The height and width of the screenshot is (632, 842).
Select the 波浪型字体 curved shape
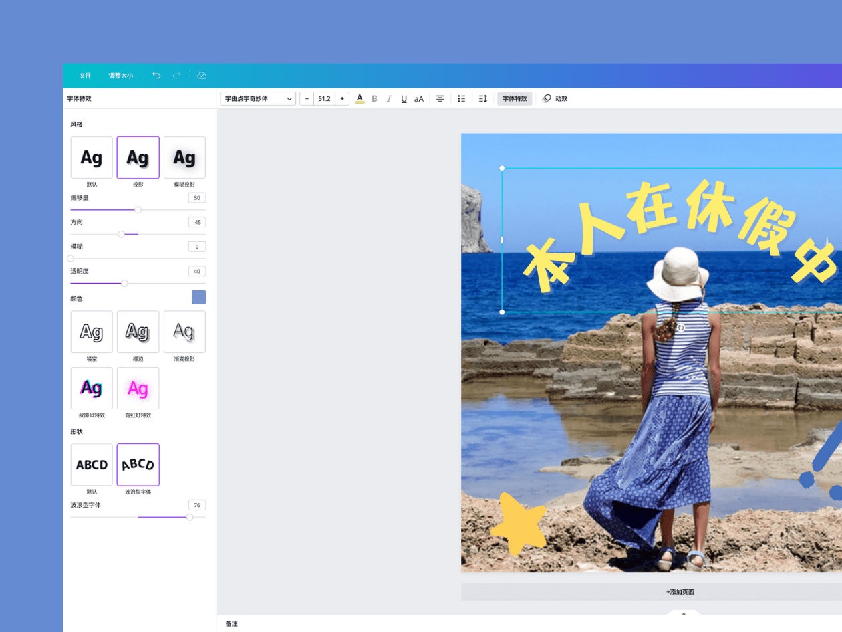point(138,465)
